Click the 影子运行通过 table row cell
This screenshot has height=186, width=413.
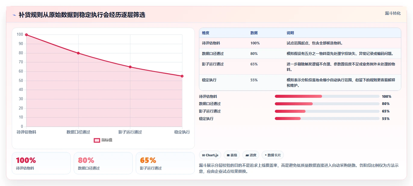[x=213, y=64]
